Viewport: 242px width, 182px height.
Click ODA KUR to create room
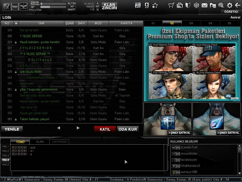pyautogui.click(x=128, y=129)
